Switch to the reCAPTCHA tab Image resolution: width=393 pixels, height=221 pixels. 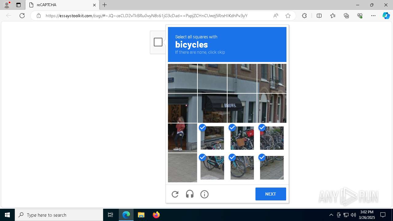[x=62, y=5]
